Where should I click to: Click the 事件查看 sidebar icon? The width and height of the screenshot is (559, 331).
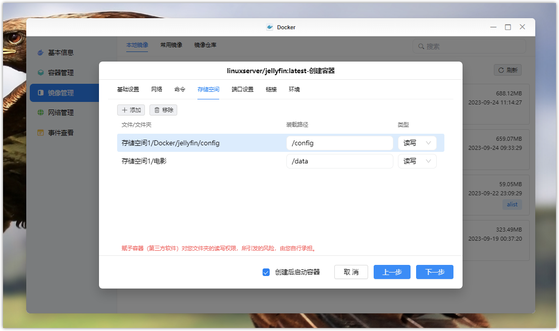pos(40,133)
